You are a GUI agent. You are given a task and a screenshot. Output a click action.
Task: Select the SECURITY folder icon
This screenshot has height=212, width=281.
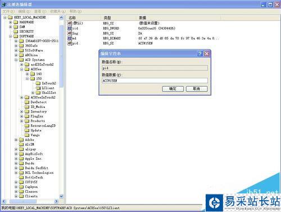click(x=16, y=31)
